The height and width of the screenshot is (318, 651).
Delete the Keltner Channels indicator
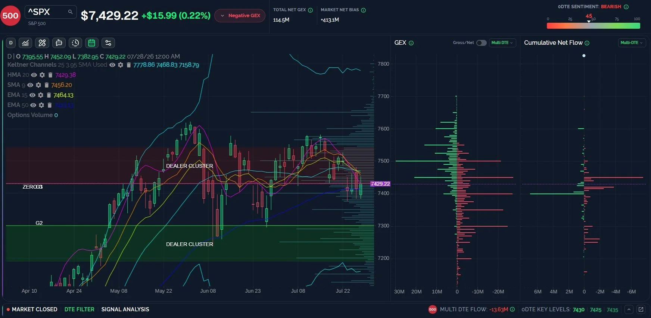[x=128, y=65]
